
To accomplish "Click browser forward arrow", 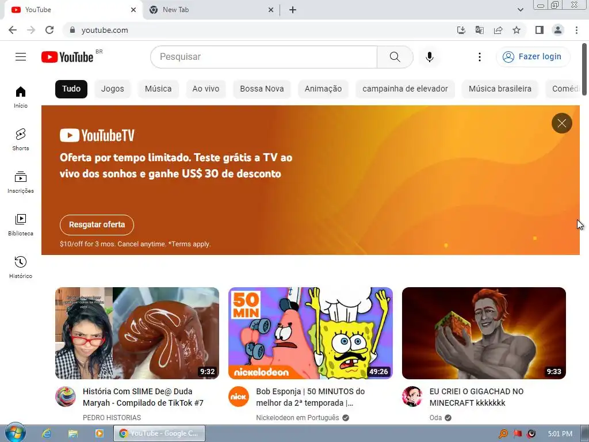I will coord(31,30).
